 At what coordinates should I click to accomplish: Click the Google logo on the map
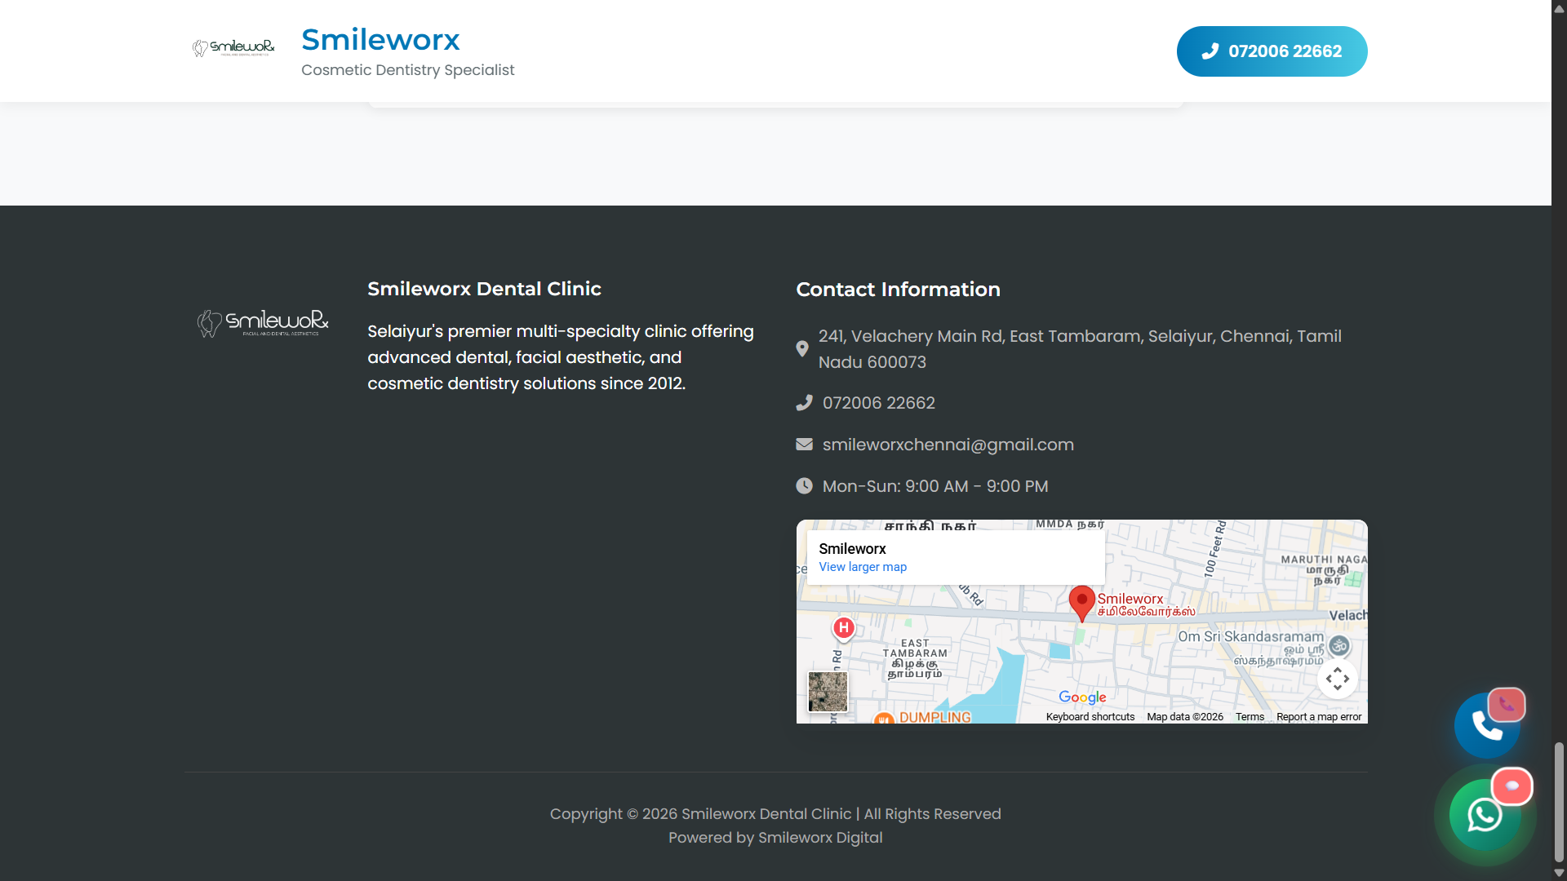pyautogui.click(x=1082, y=697)
